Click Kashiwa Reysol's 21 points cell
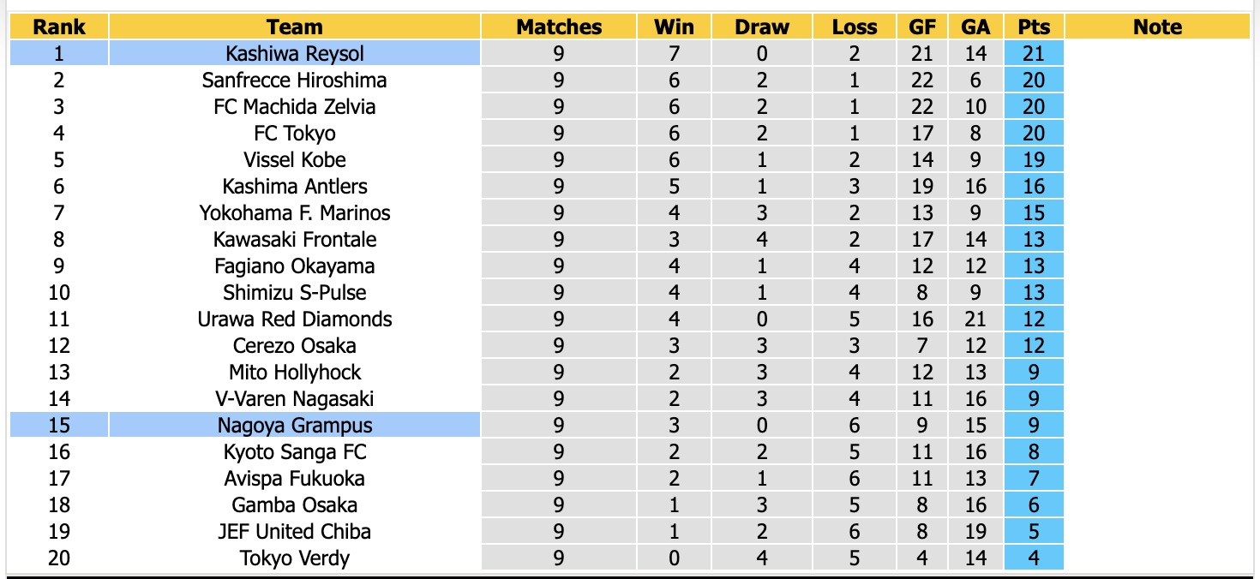1260x579 pixels. pos(1034,53)
